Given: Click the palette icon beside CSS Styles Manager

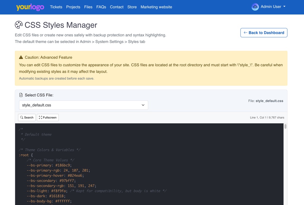Looking at the screenshot, I should point(19,25).
